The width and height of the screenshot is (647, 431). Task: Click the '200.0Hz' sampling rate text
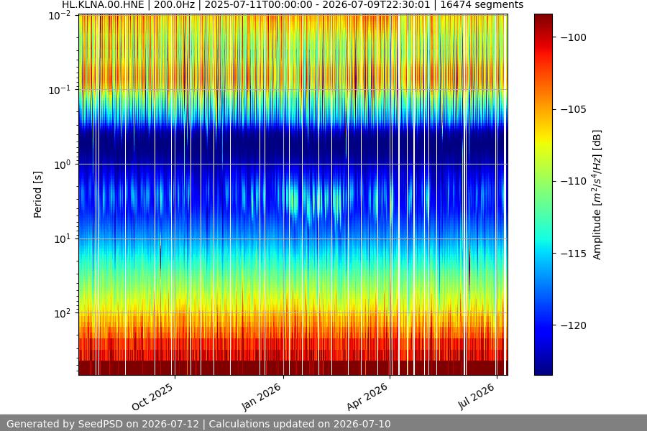(x=174, y=5)
